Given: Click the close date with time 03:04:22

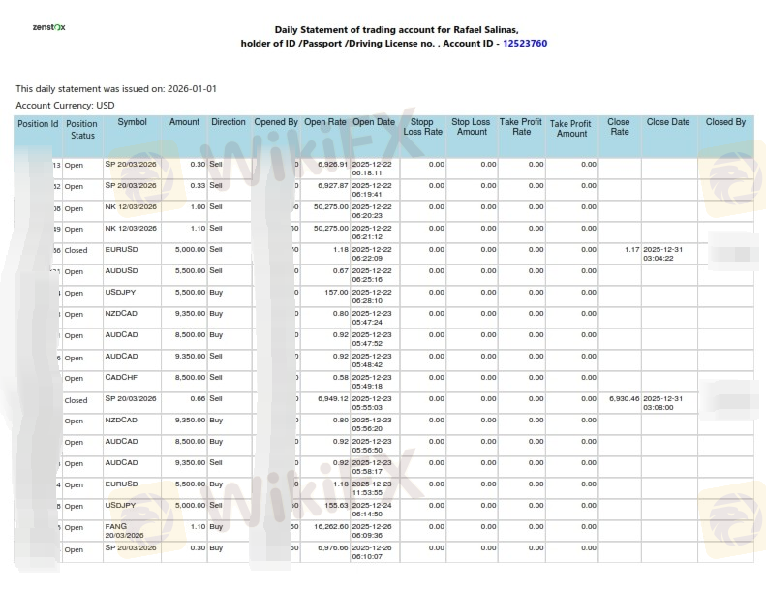Looking at the screenshot, I should pyautogui.click(x=669, y=254).
